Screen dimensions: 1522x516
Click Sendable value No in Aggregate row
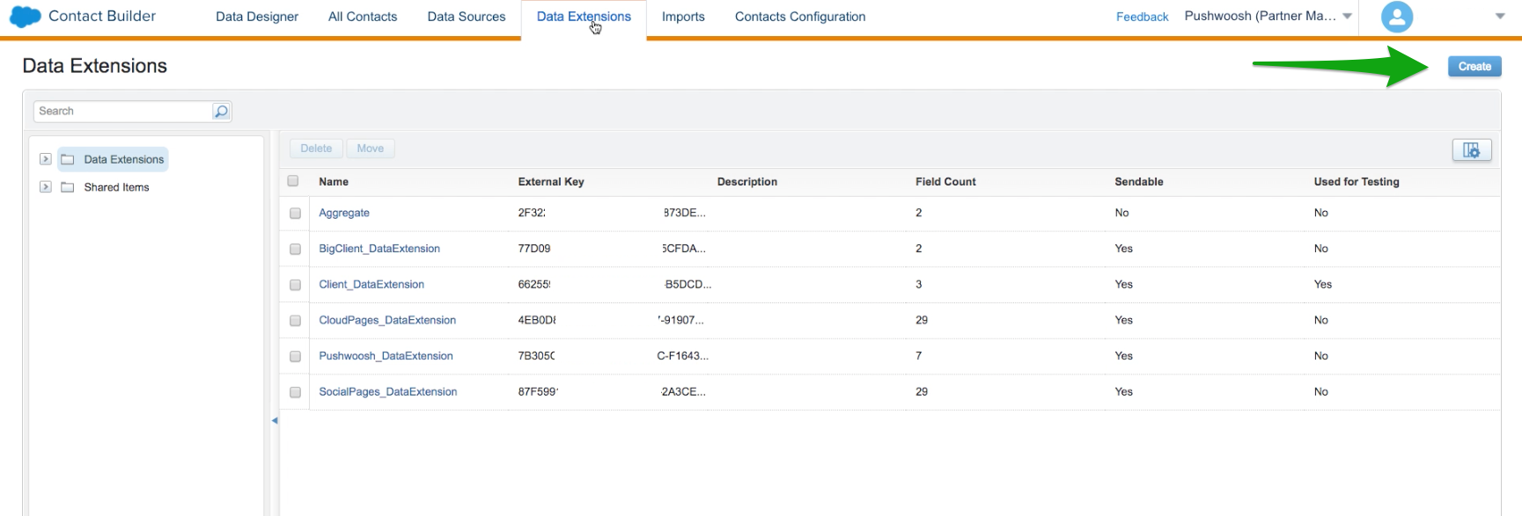tap(1121, 213)
